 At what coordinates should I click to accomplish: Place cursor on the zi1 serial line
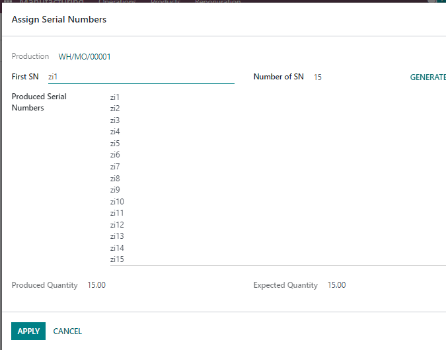coord(115,97)
